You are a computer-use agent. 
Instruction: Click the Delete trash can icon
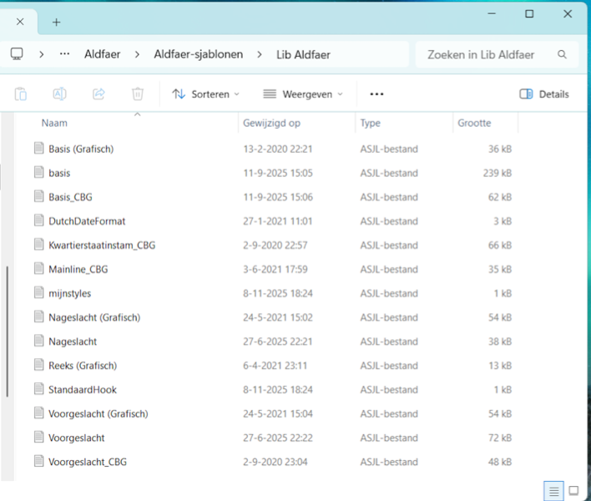138,94
